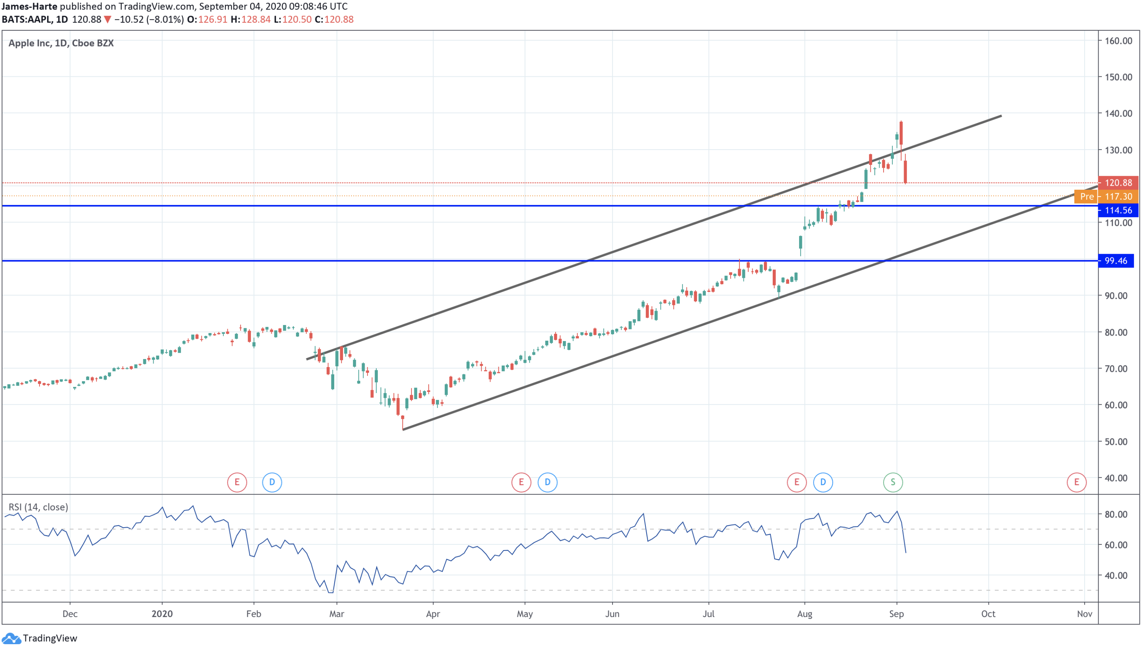1141x650 pixels.
Task: Click the dividend D marker after Feb
Action: click(271, 482)
